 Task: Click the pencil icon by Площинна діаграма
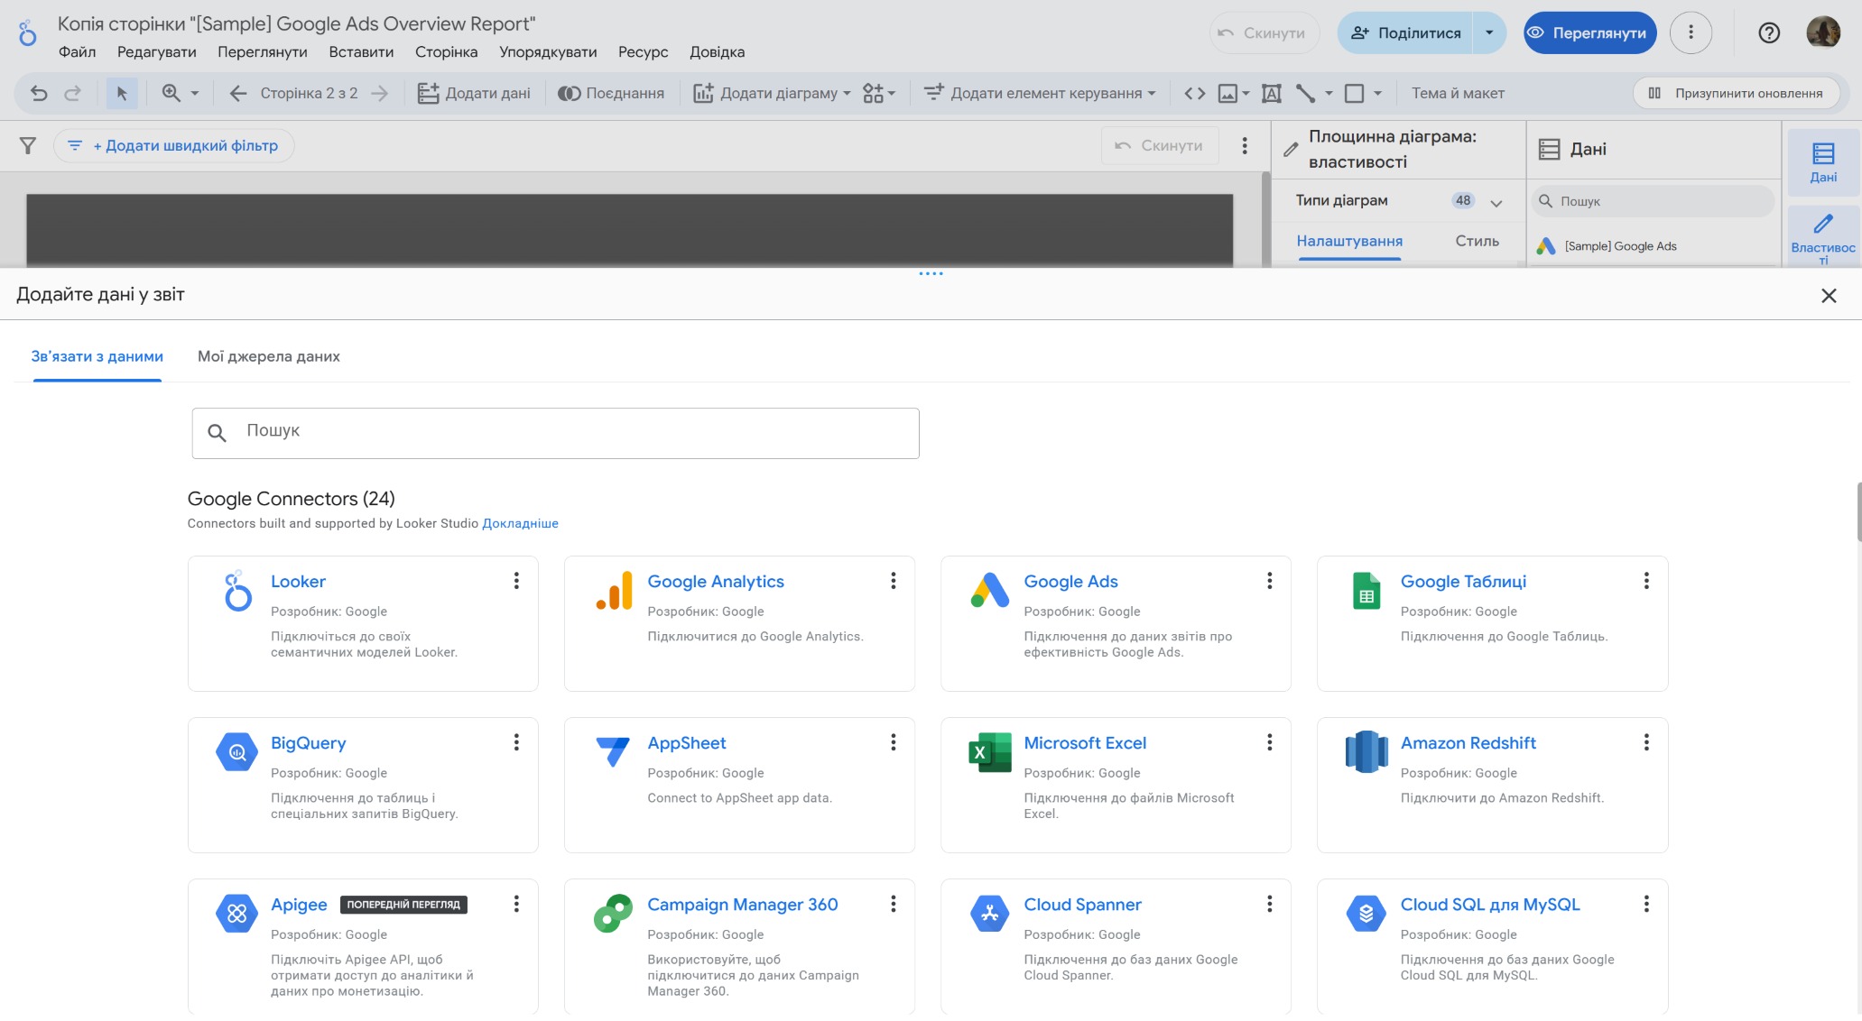tap(1291, 150)
